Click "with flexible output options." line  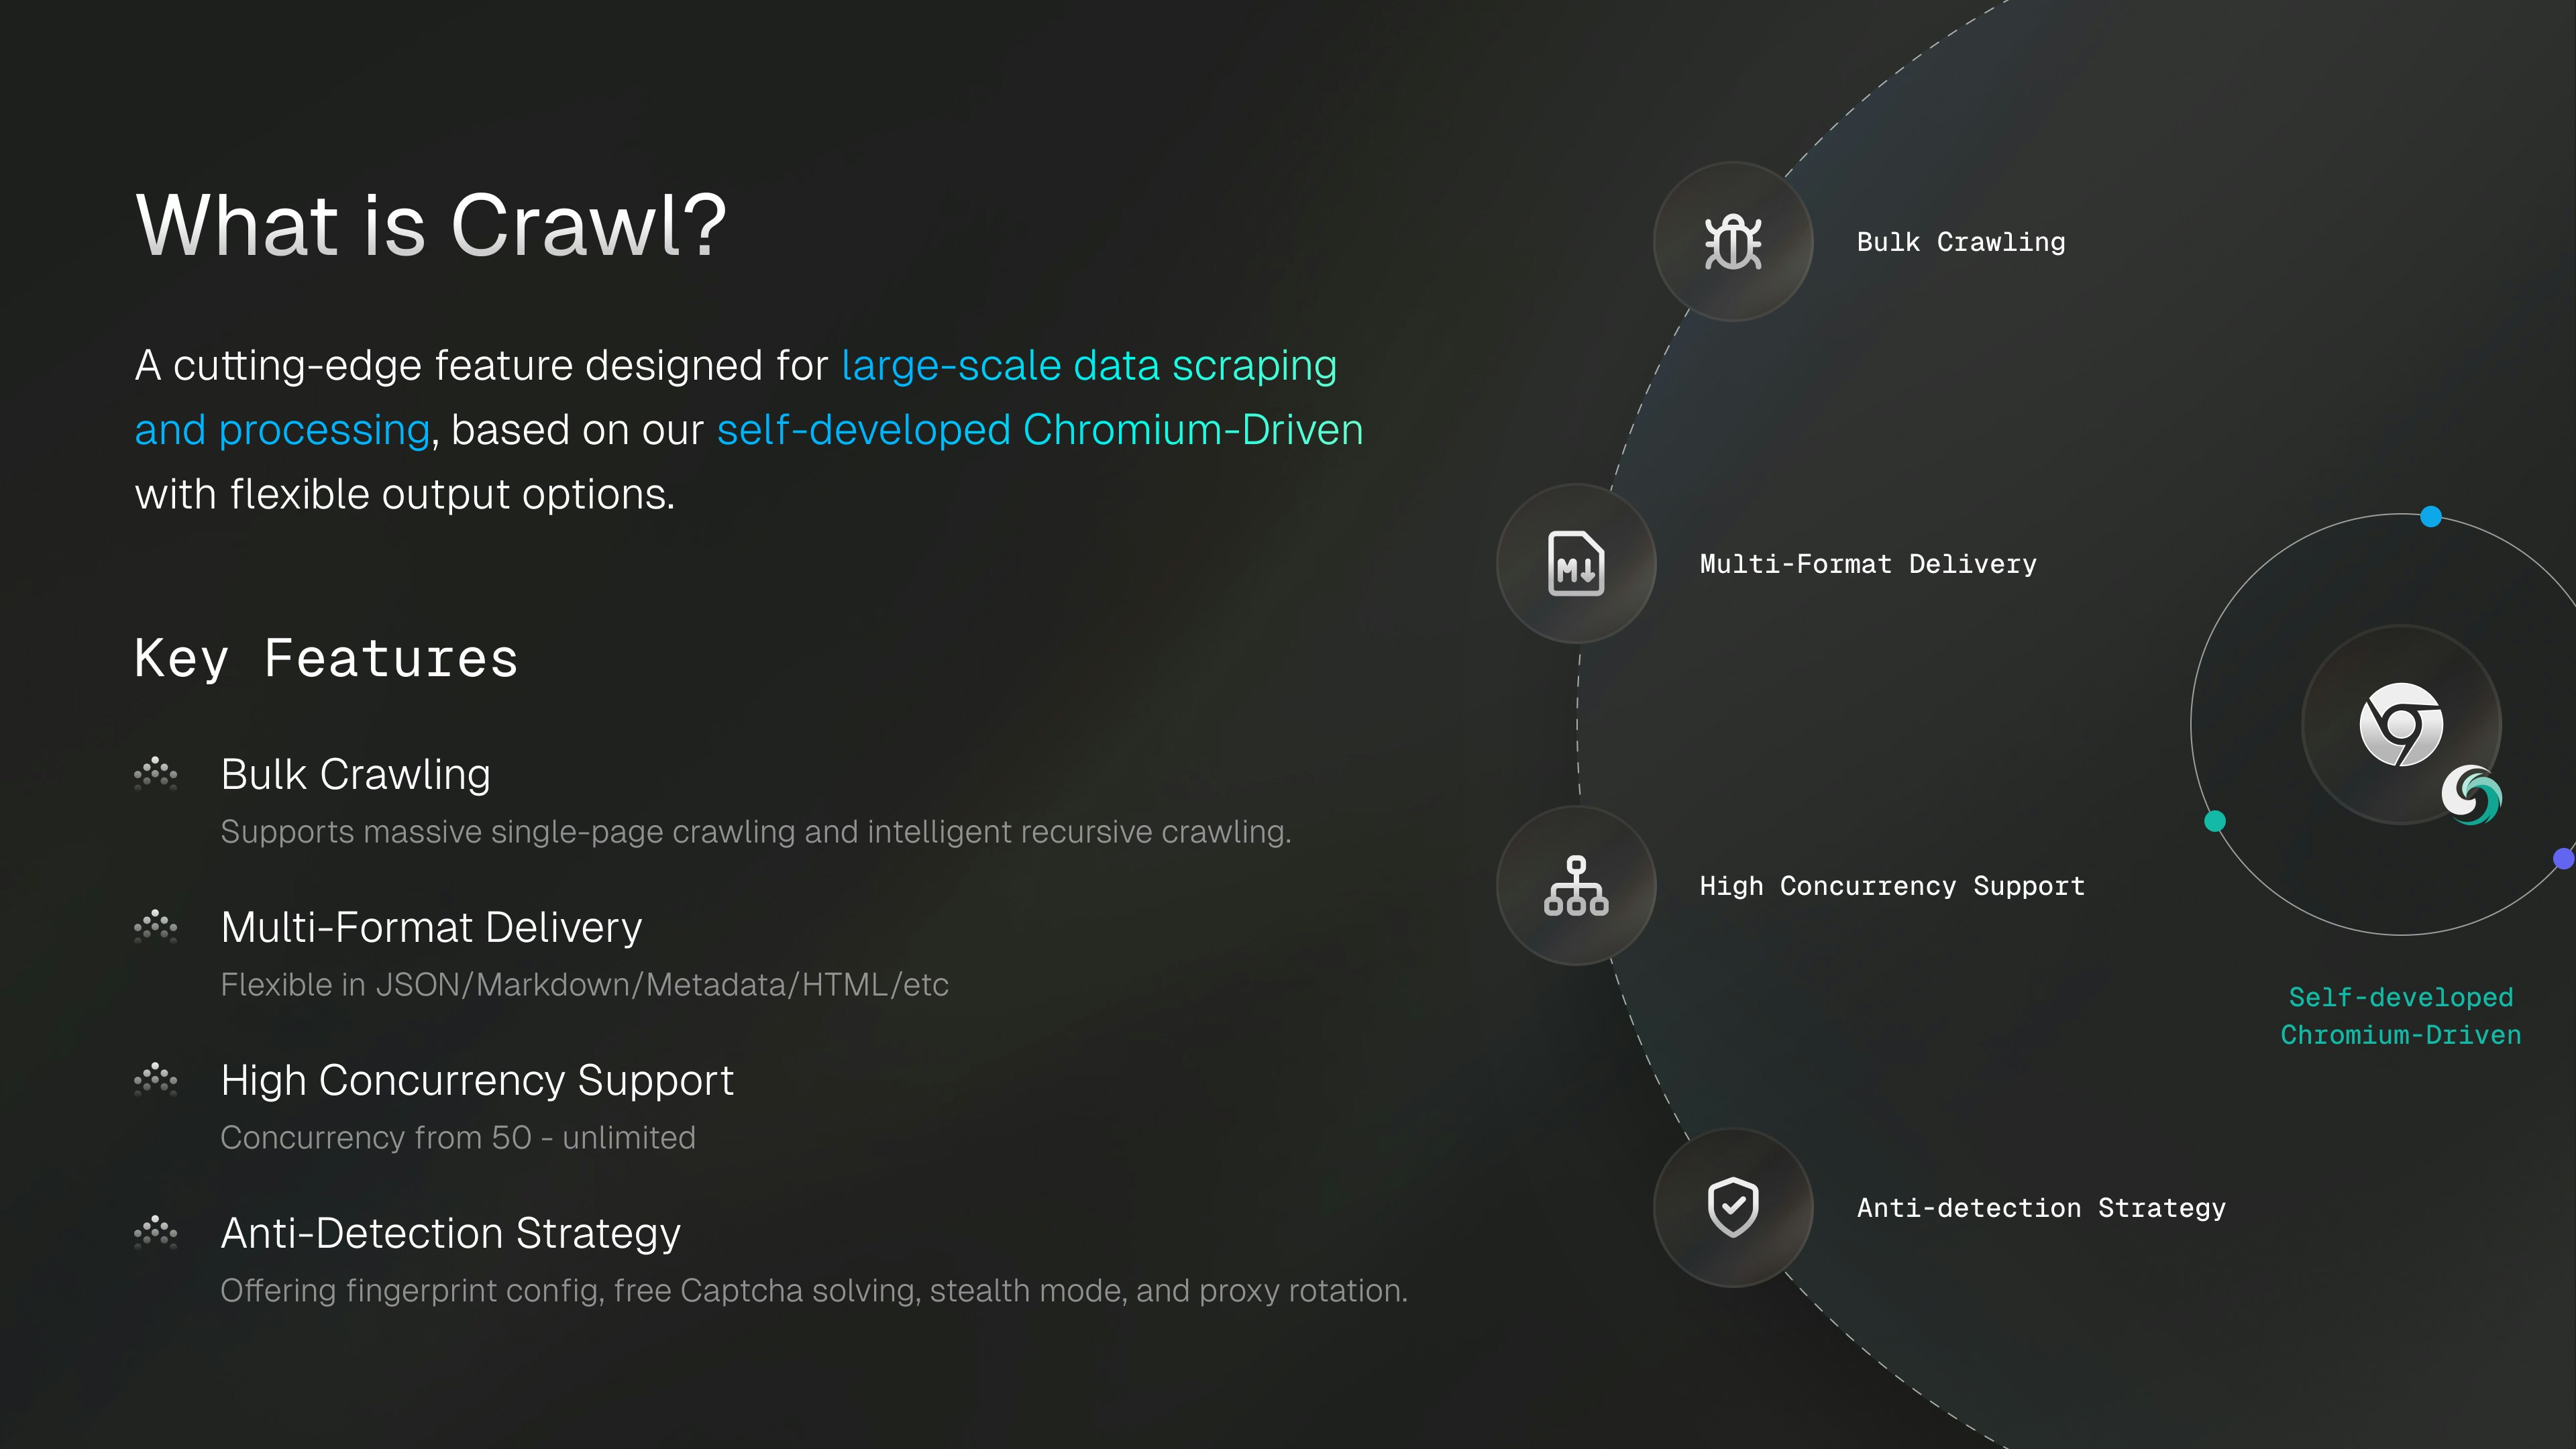[405, 495]
